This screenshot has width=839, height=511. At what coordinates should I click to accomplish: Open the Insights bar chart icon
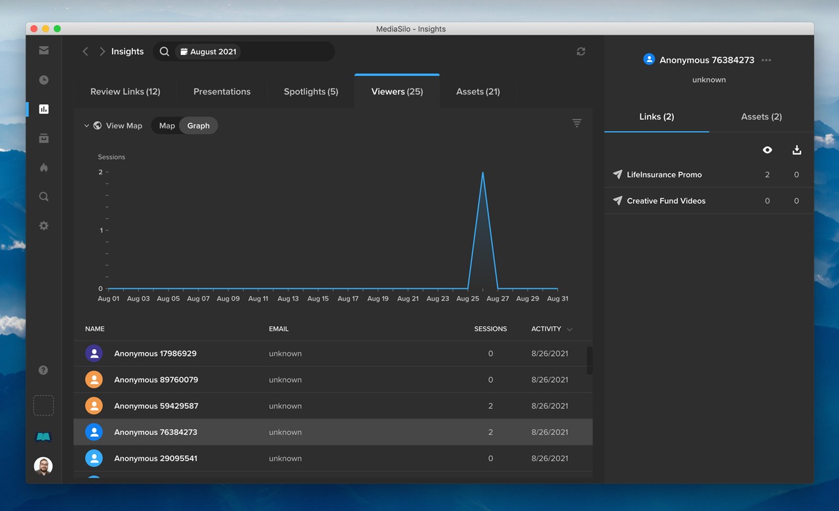coord(43,109)
